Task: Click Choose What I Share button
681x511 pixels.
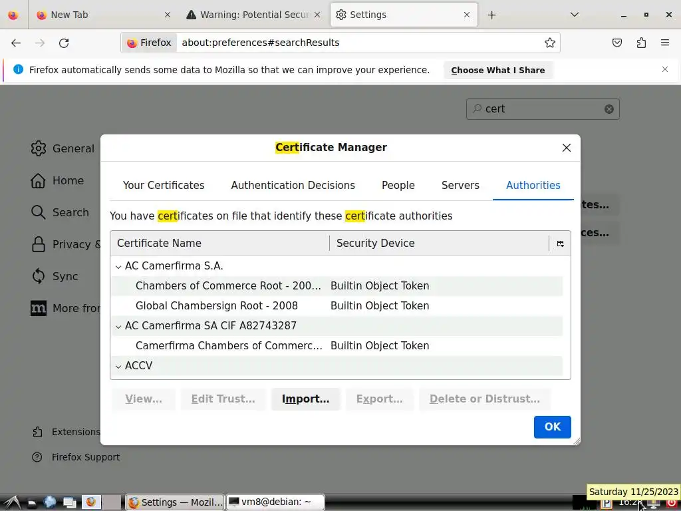Action: [x=498, y=71]
